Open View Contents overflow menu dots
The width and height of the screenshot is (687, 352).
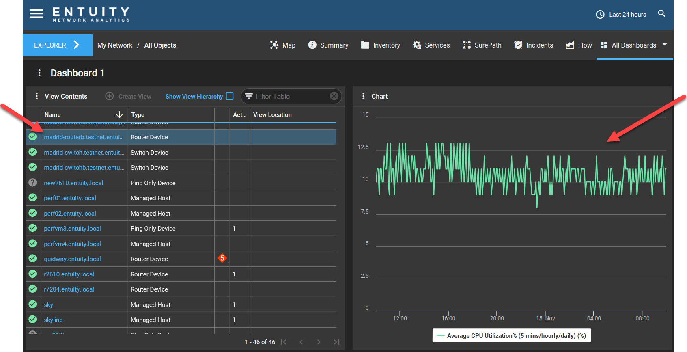pyautogui.click(x=37, y=96)
